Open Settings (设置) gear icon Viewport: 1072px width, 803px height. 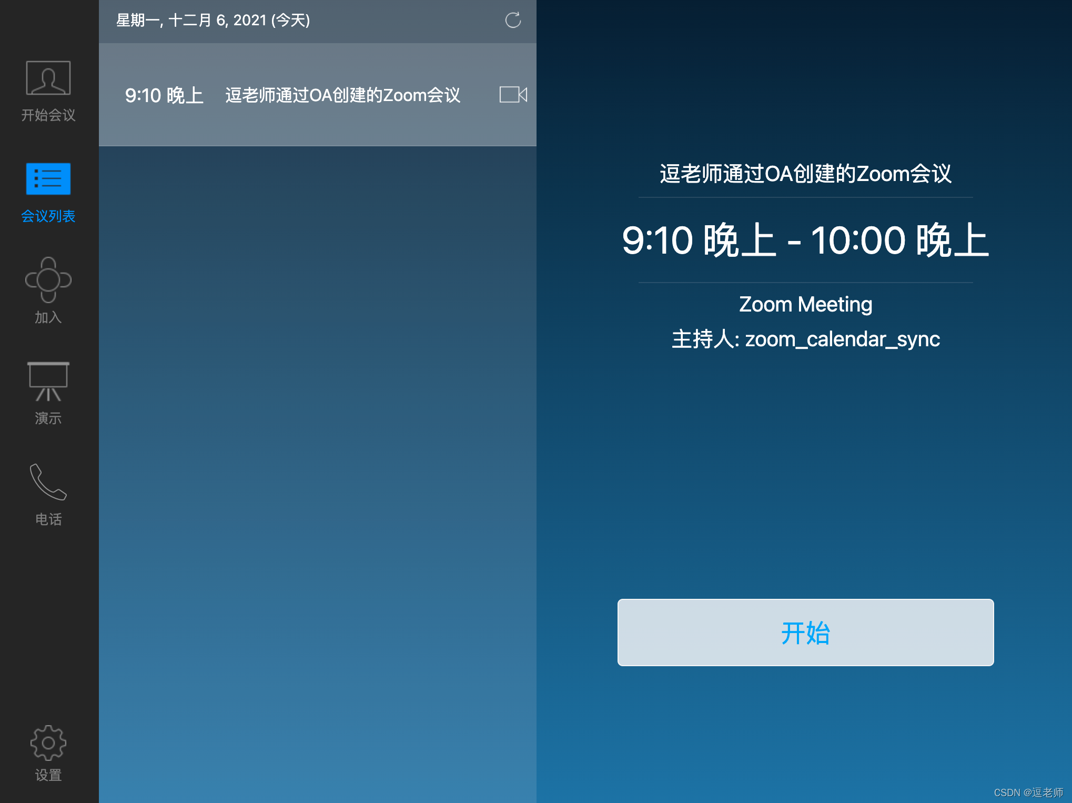[x=48, y=742]
